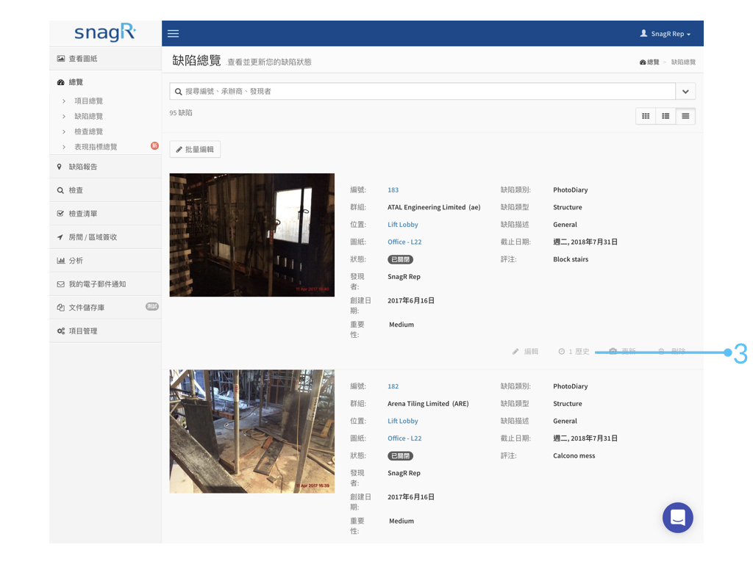Open 缺陷報告 in sidebar
The image size is (753, 564).
coord(105,167)
